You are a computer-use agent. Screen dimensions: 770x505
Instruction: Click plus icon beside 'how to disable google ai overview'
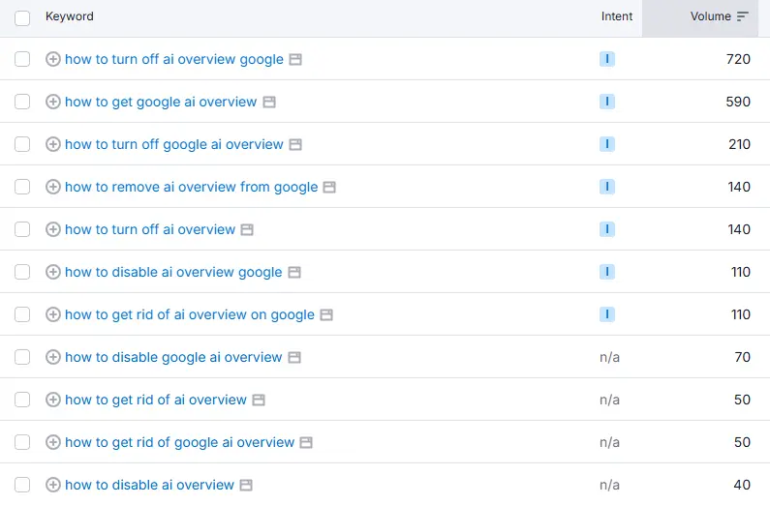point(53,357)
